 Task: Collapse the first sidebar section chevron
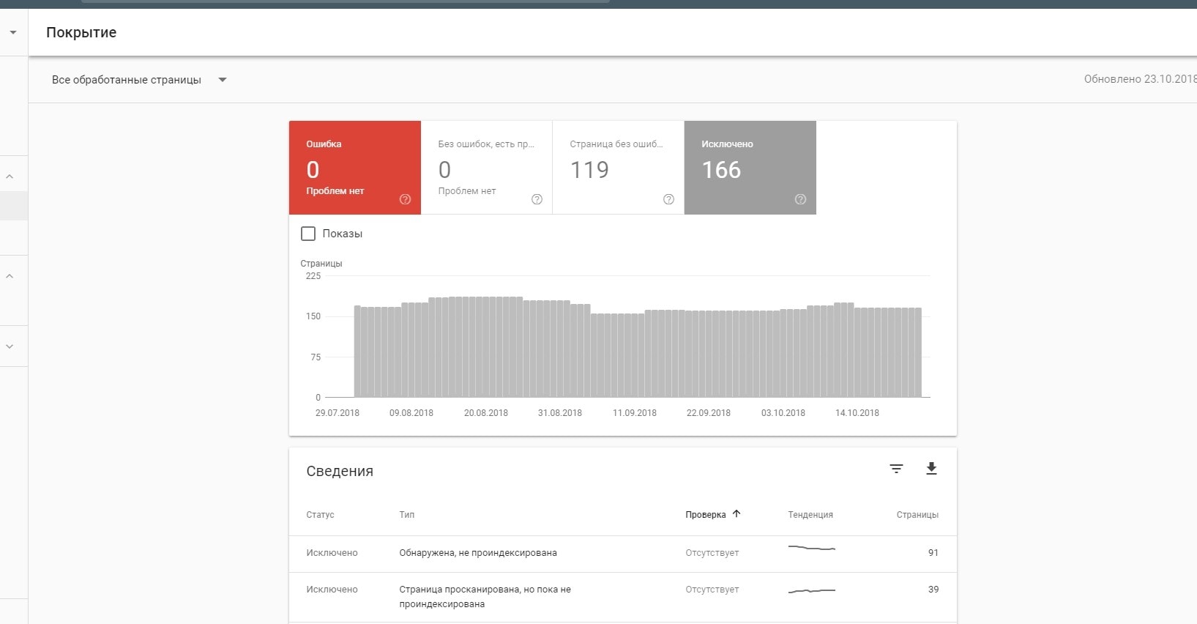(10, 177)
